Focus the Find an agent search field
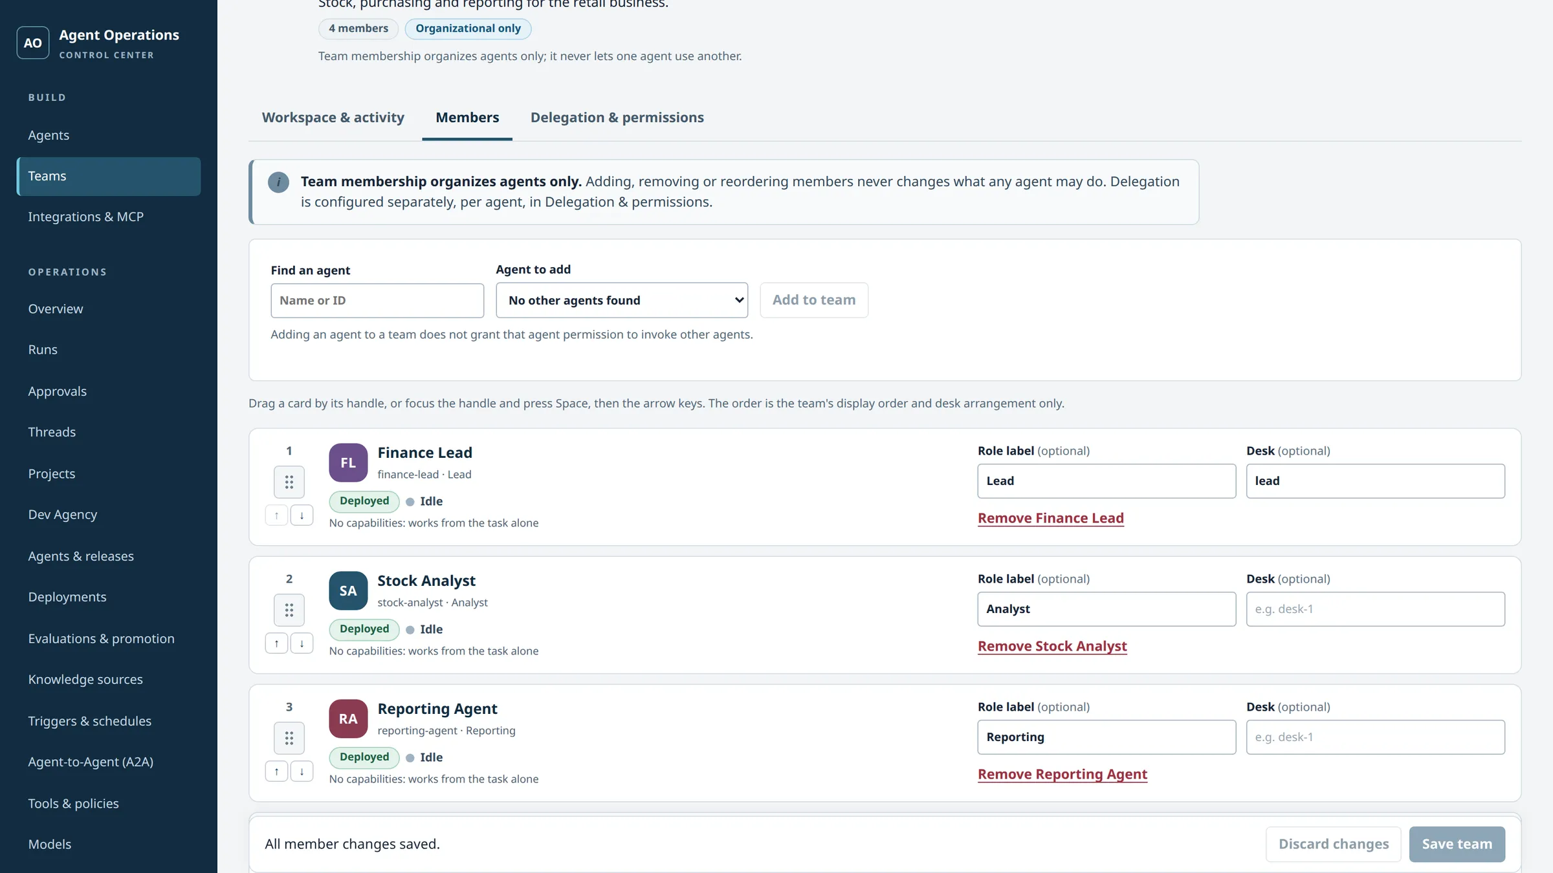 coord(377,301)
